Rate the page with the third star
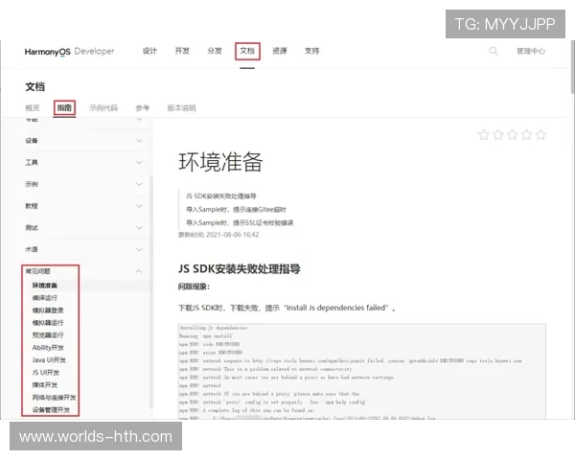This screenshot has height=460, width=575. click(x=513, y=134)
